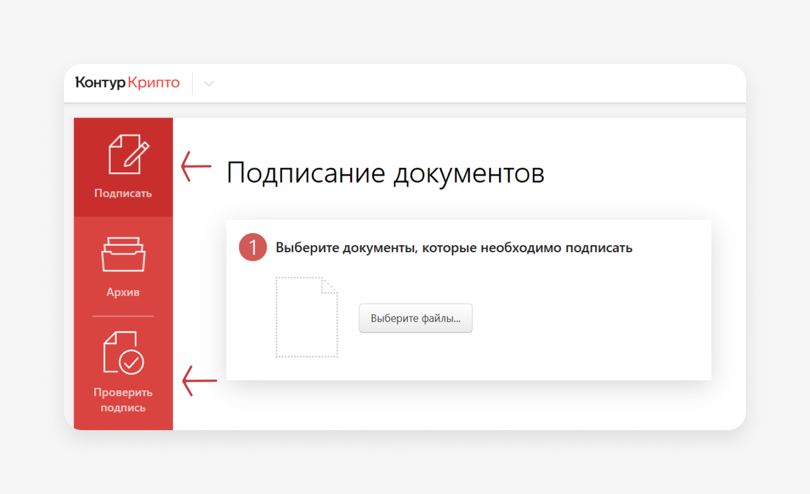The image size is (810, 494).
Task: Open the Архив folder tray icon
Action: 123,254
